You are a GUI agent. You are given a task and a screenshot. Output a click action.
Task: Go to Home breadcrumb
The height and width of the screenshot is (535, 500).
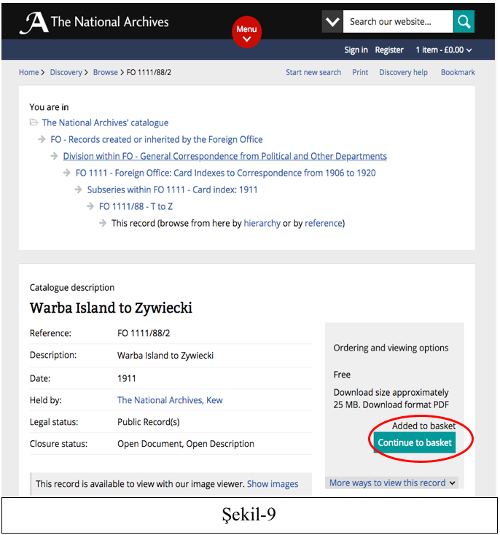(x=28, y=72)
